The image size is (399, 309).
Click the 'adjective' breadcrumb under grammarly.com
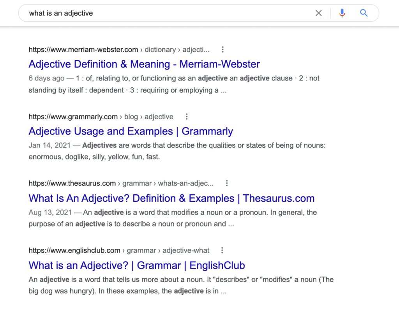[x=159, y=116]
